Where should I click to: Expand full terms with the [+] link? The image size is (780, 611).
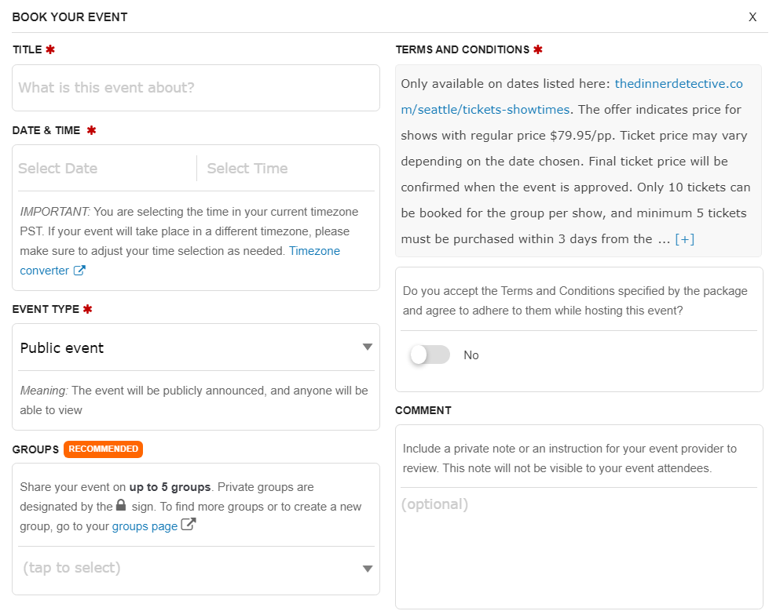[685, 239]
